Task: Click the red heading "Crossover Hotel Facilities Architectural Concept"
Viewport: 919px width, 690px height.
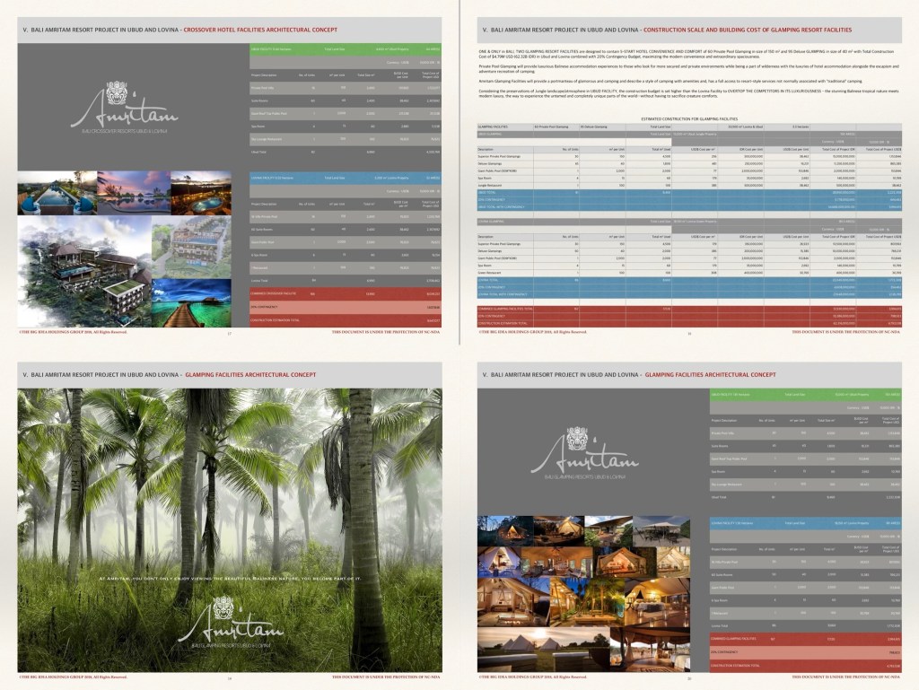Action: click(260, 30)
